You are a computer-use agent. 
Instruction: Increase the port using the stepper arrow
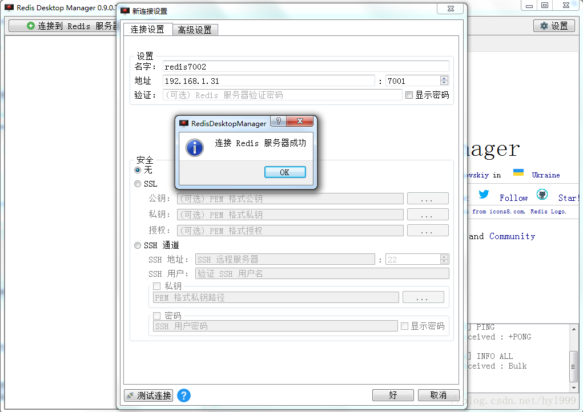444,78
